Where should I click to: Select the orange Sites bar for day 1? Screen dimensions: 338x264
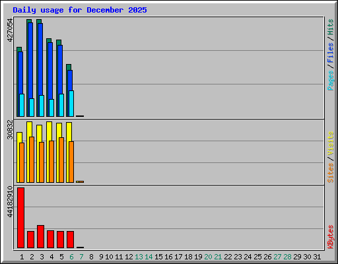(22, 162)
